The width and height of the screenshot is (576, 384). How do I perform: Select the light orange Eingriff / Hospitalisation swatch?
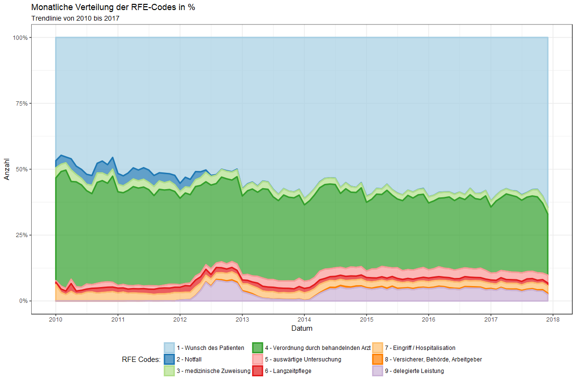coord(378,348)
